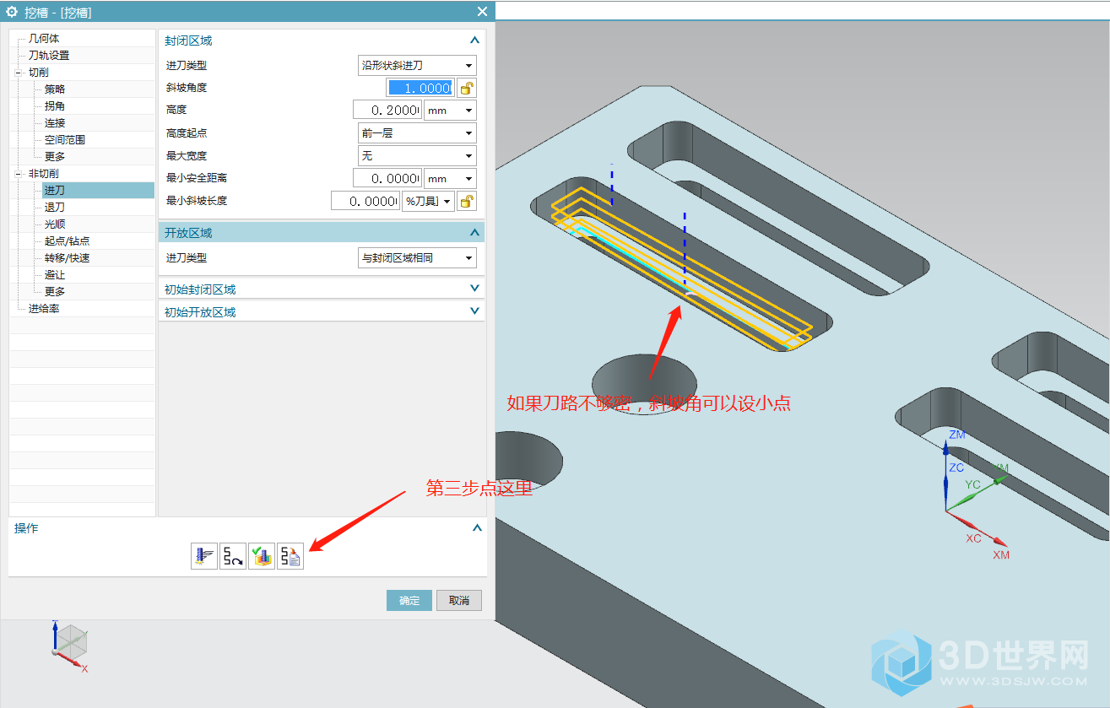Click the Generate toolpath icon under 操作
This screenshot has height=708, width=1110.
tap(204, 556)
